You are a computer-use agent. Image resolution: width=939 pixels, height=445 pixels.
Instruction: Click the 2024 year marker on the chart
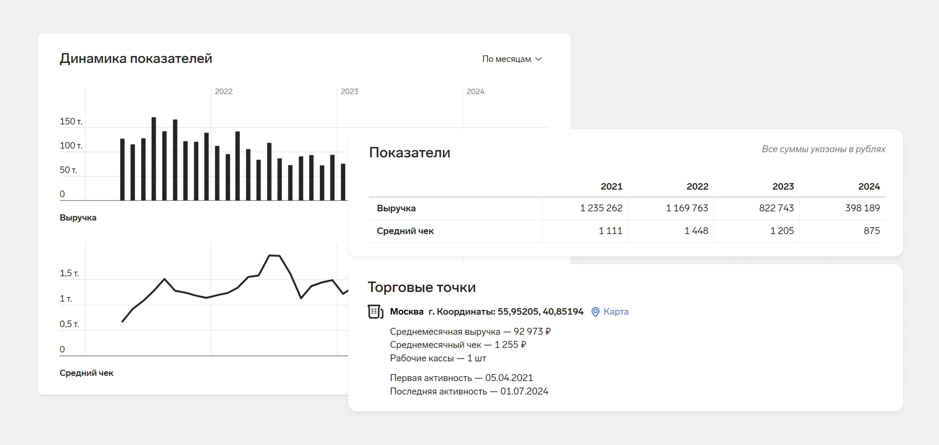475,91
